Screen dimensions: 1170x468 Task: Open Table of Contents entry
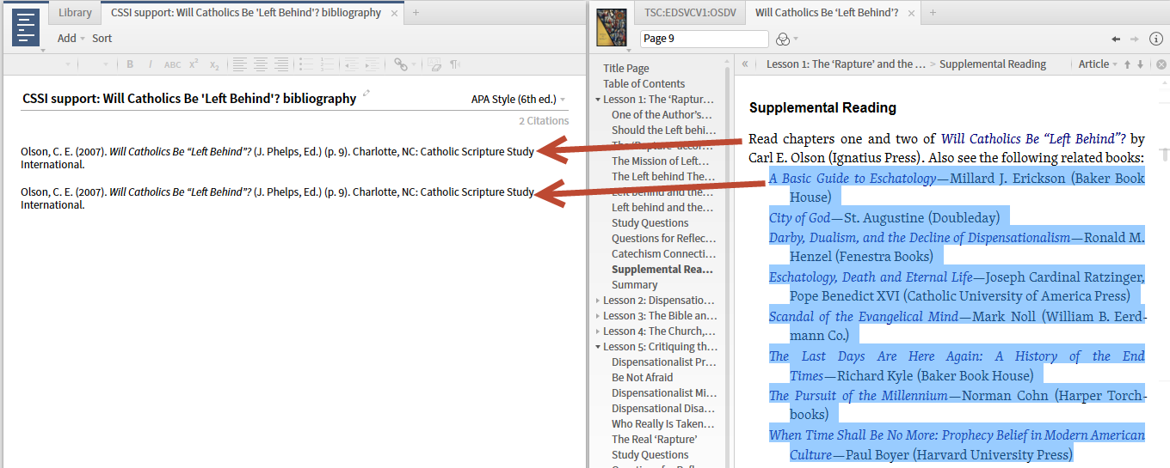coord(644,84)
